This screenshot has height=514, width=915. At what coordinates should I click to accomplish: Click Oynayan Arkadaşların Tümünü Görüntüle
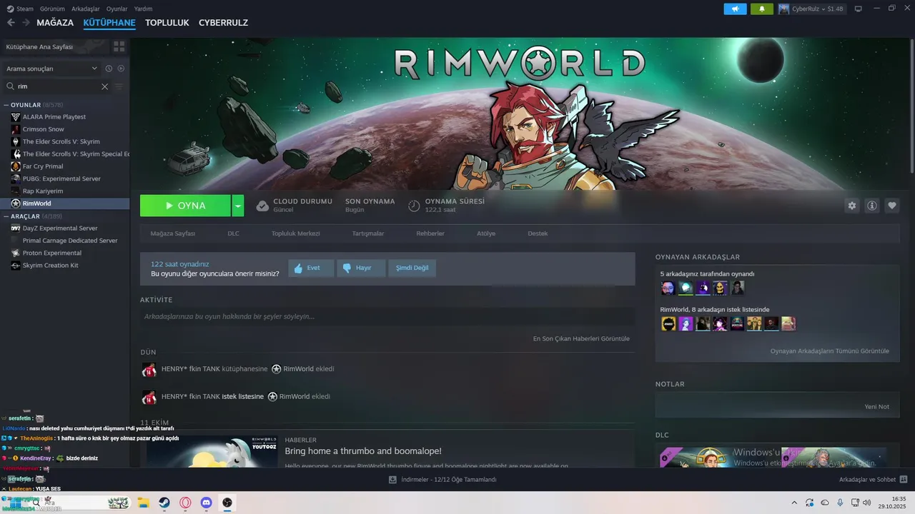tap(830, 351)
